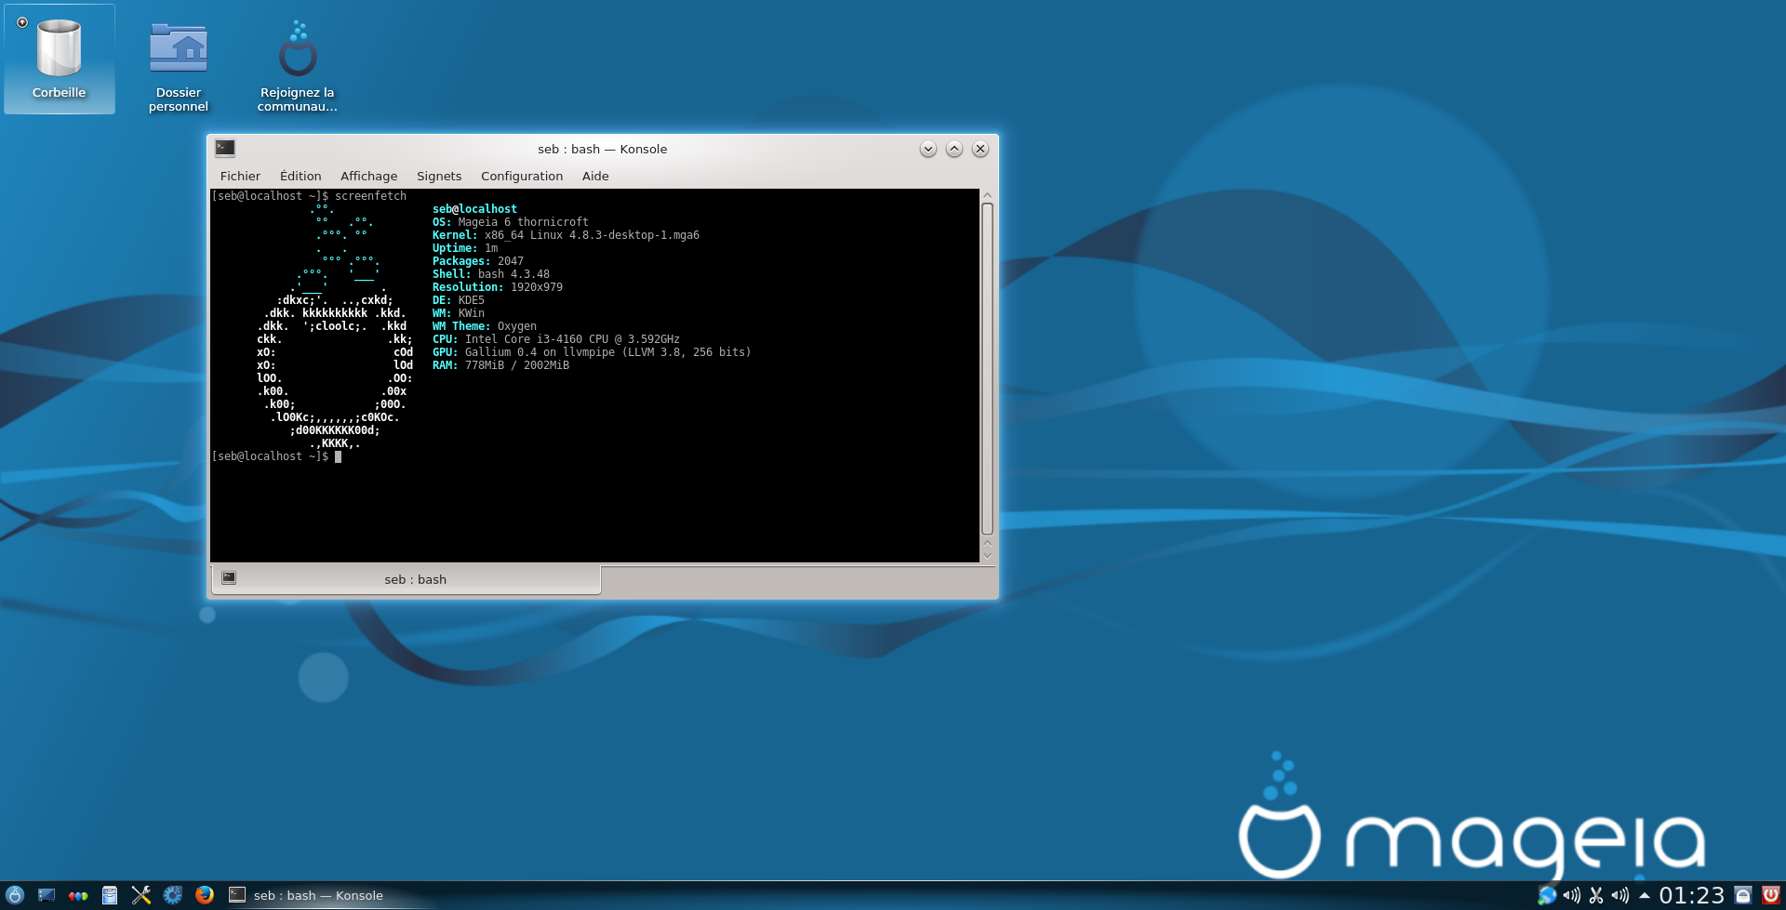Click the red power leave button

1771,895
